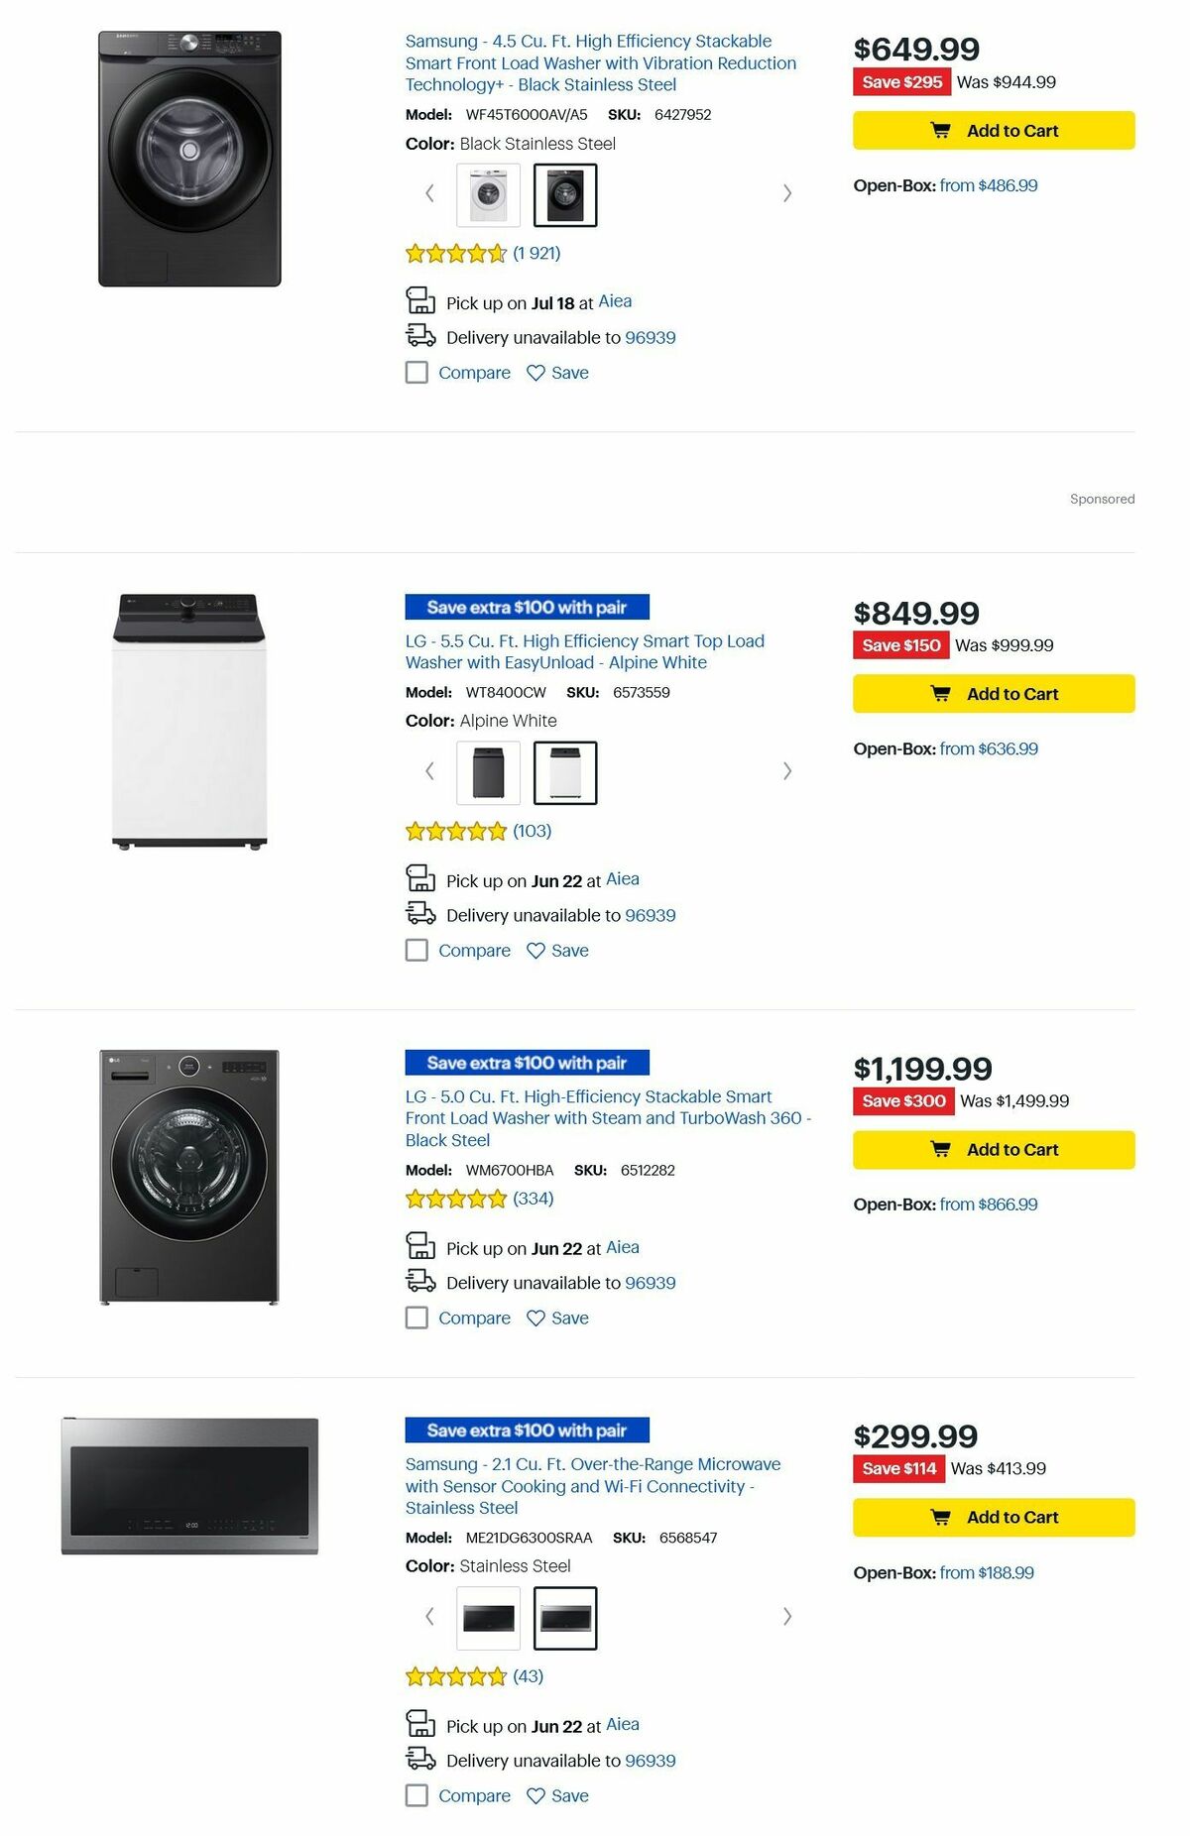
Task: Click the delivery truck icon under the Samsung washer
Action: point(420,337)
